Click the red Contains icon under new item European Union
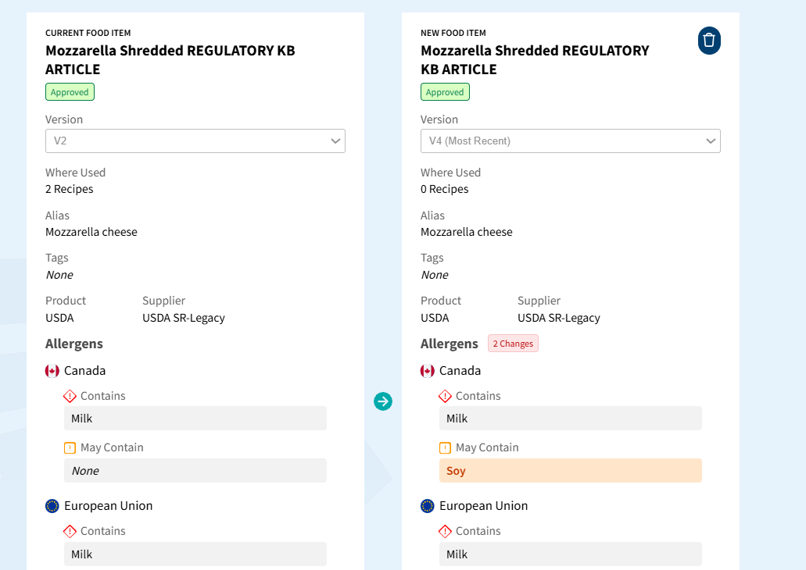 pyautogui.click(x=446, y=532)
